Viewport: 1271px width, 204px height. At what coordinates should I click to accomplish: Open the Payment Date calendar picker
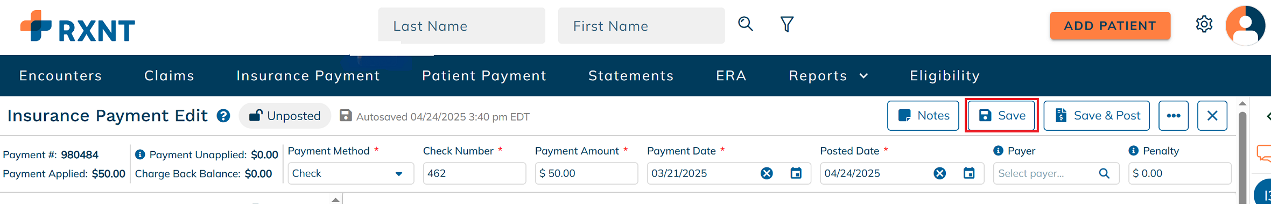pos(796,173)
